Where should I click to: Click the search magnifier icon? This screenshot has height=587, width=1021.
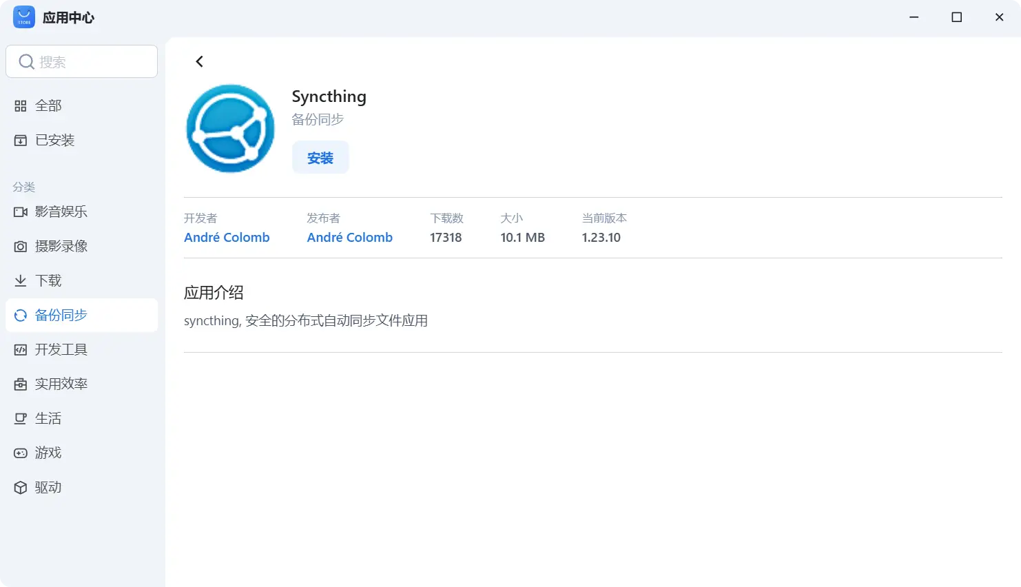coord(26,62)
